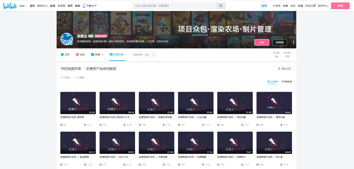
Task: Click the 创意云 channel avatar
Action: (x=67, y=39)
